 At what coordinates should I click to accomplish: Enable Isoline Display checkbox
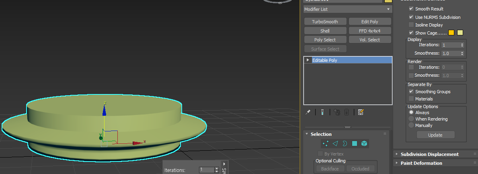click(411, 25)
